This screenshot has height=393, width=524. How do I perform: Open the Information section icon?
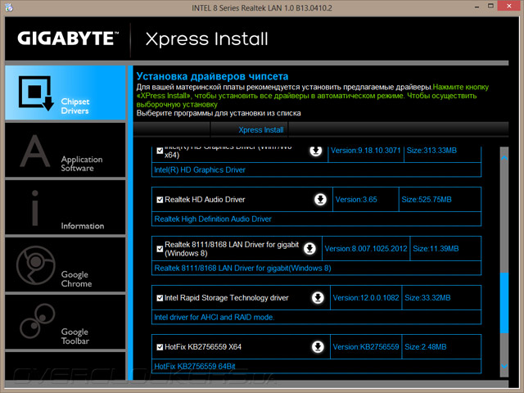(34, 208)
